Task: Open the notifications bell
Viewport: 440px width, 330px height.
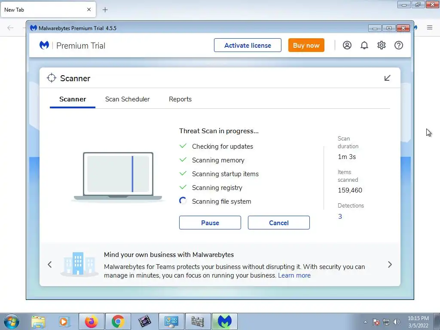Action: pyautogui.click(x=364, y=45)
